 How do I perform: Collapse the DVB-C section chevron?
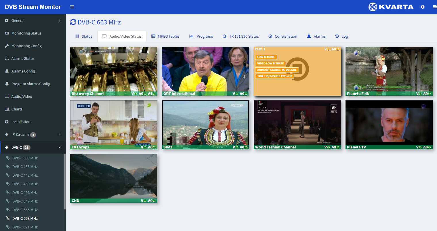[x=60, y=147]
